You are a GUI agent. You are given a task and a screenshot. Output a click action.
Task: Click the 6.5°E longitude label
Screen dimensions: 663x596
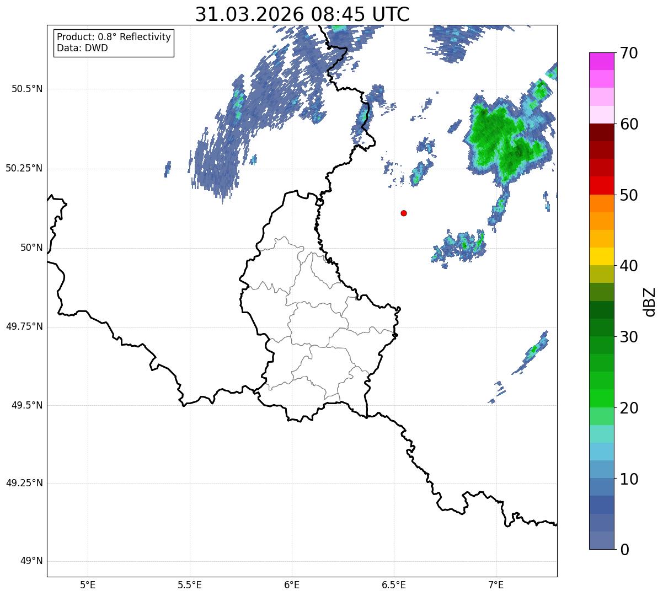click(394, 584)
